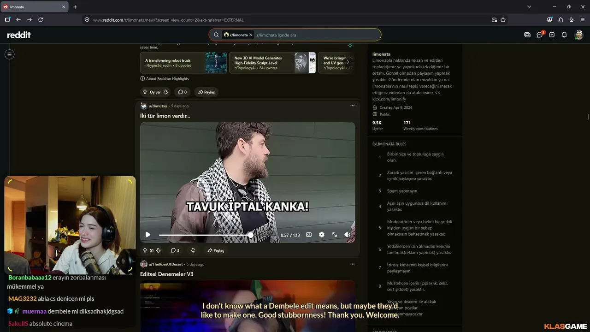
Task: Expand rule 2 about 'Zararlı yazılım' links
Action: pyautogui.click(x=415, y=176)
